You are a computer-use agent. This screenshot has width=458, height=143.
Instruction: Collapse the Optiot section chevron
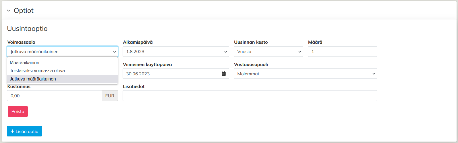pyautogui.click(x=8, y=11)
